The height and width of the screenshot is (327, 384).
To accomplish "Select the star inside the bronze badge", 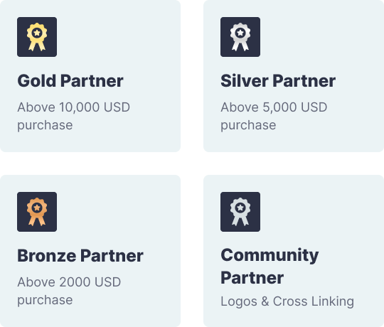I will click(x=37, y=208).
